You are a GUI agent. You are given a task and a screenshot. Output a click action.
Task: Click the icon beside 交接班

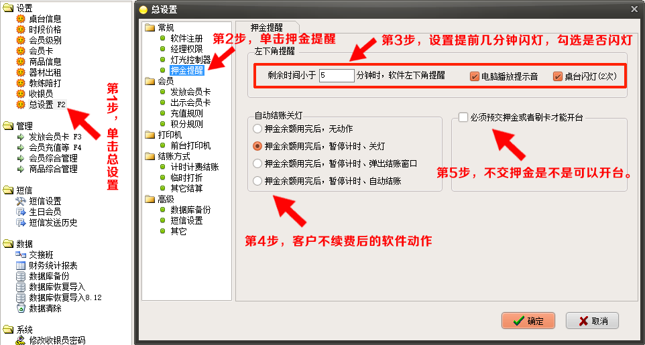(21, 255)
